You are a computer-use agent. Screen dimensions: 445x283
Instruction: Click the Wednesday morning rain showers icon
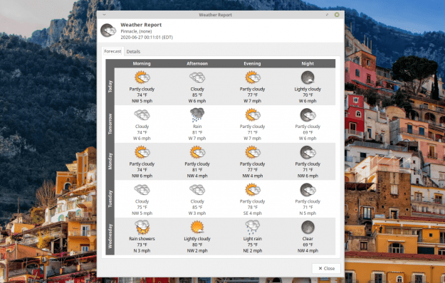coord(142,227)
